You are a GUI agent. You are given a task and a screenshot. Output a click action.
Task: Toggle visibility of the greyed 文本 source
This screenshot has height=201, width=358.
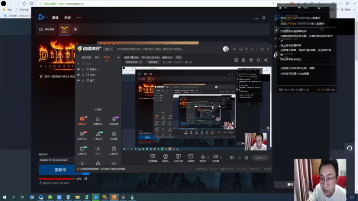click(x=78, y=64)
